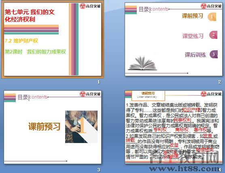225x173 pixels.
Task: Click the 高分突破 logo on slide 3
Action: (90, 94)
